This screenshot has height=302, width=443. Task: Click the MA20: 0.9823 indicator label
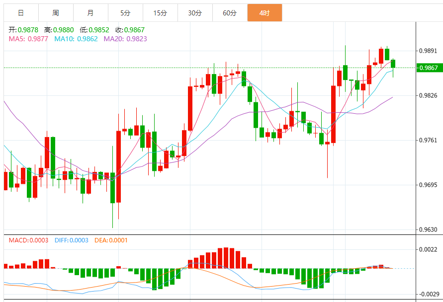(125, 39)
